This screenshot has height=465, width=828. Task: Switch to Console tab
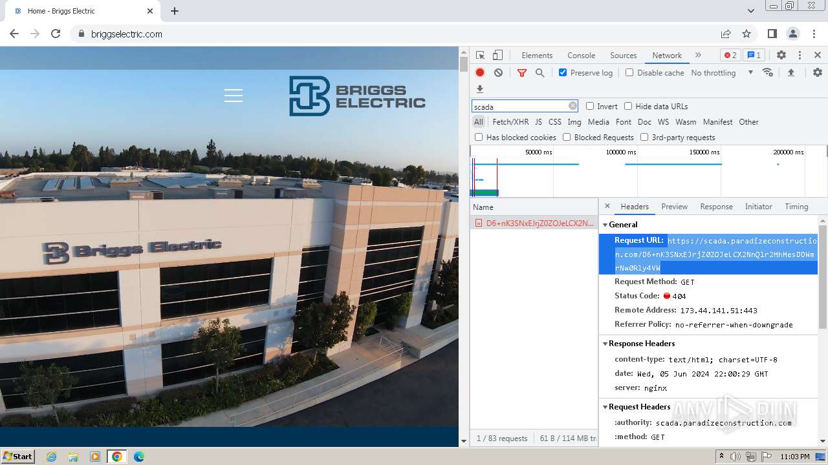click(581, 56)
